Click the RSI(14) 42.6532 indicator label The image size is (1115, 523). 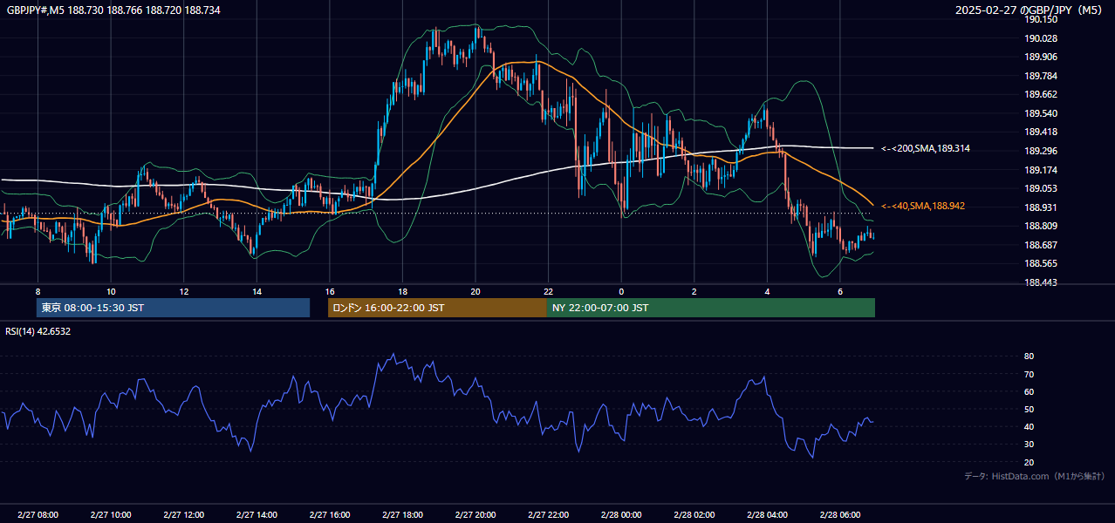coord(38,331)
